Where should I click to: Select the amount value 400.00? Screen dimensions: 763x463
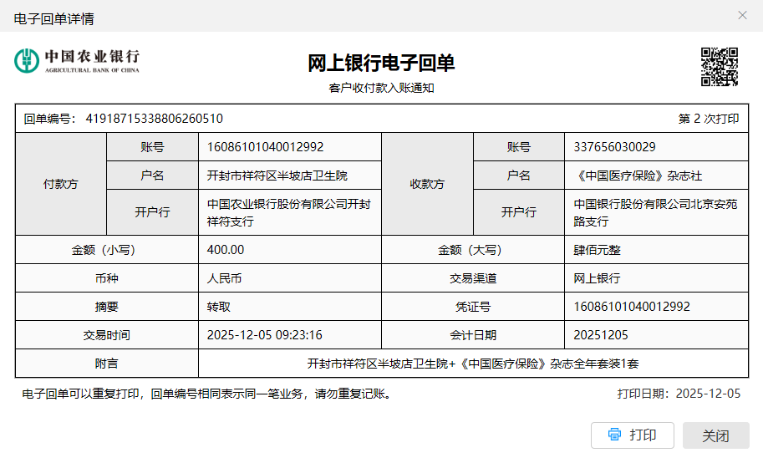click(226, 250)
